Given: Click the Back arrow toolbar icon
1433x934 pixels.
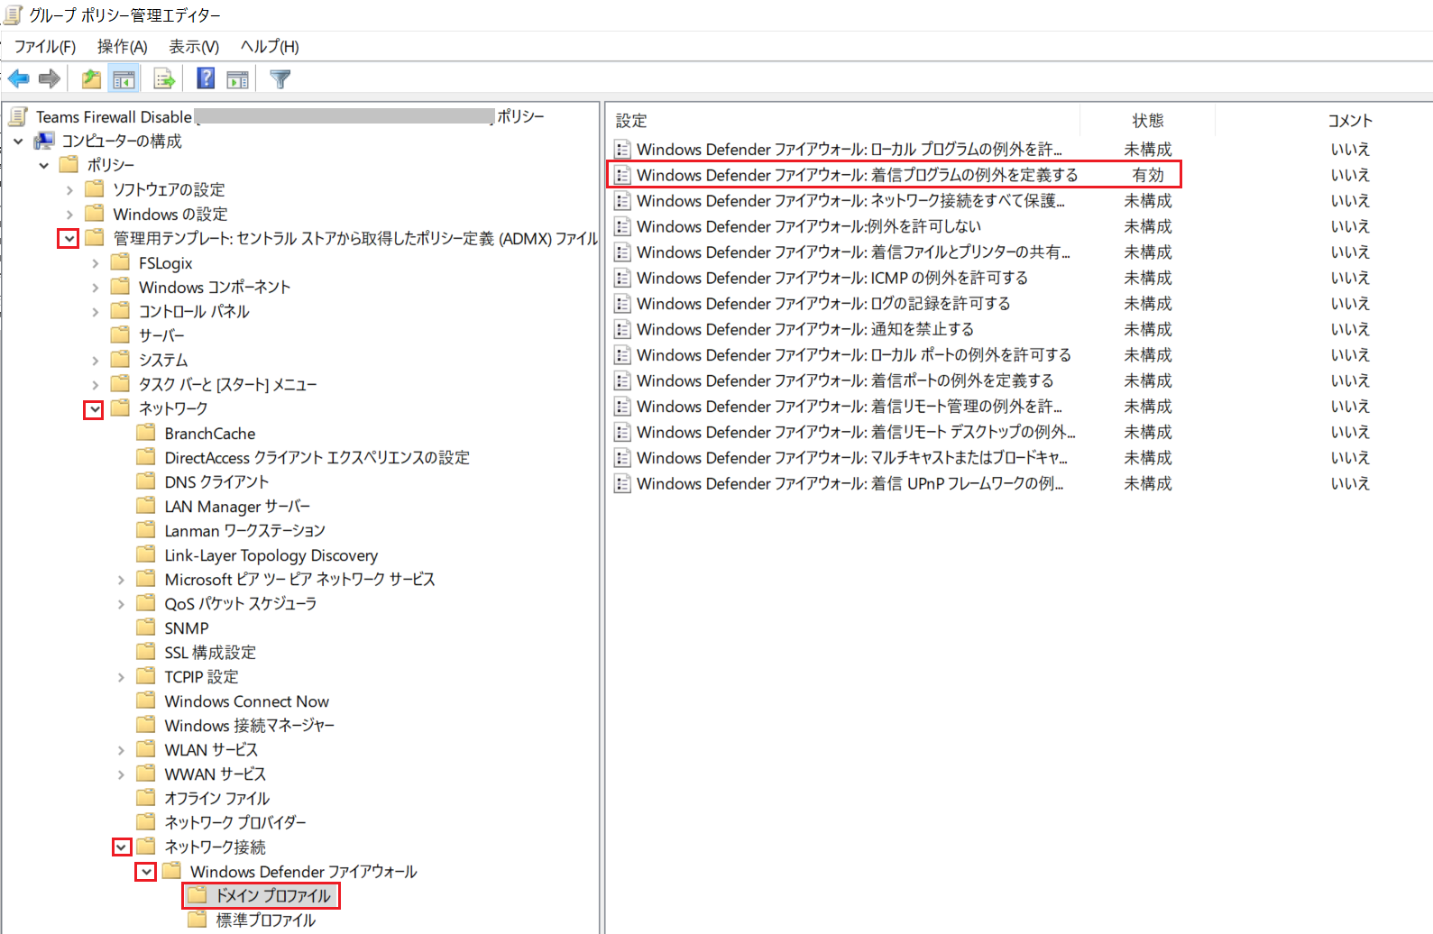Looking at the screenshot, I should click(19, 79).
